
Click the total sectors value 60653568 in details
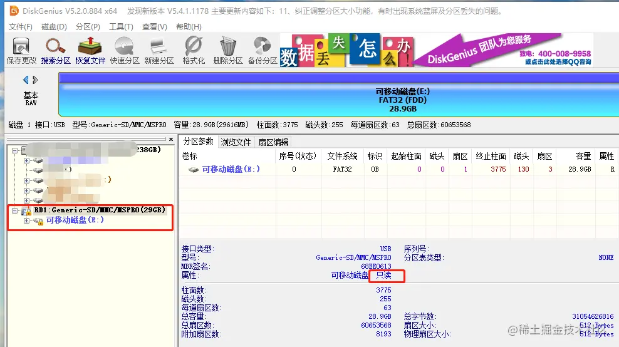tap(376, 325)
